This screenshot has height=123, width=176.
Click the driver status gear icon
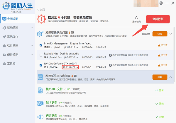pyautogui.click(x=40, y=34)
